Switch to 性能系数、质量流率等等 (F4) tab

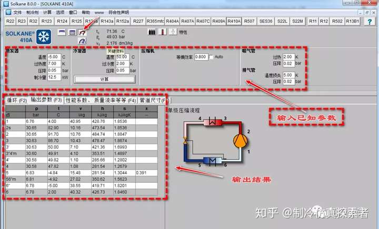(101, 100)
